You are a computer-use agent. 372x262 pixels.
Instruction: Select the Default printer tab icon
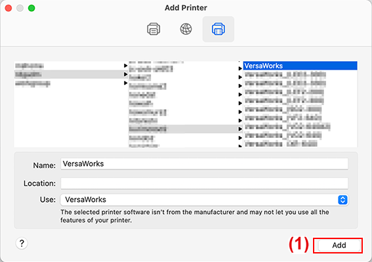(154, 29)
